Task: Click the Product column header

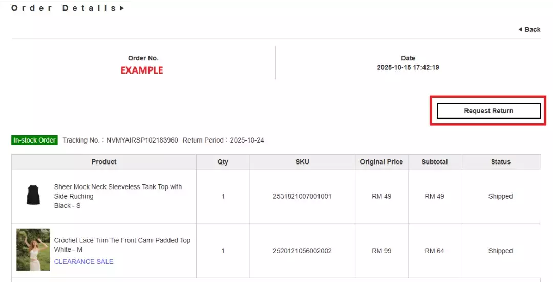Action: [104, 162]
